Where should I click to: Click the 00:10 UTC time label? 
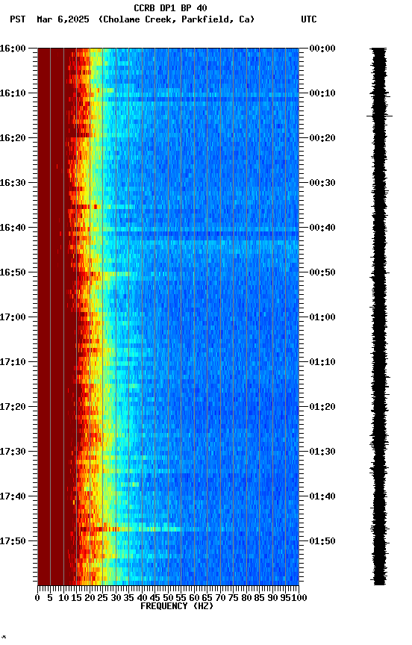[322, 93]
